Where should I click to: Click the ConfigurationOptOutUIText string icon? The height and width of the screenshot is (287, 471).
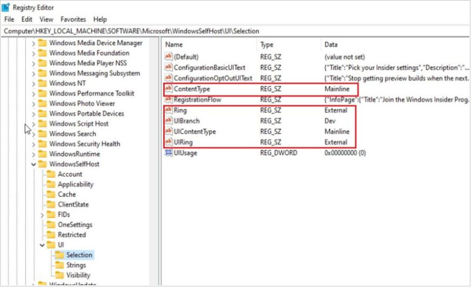pos(169,78)
